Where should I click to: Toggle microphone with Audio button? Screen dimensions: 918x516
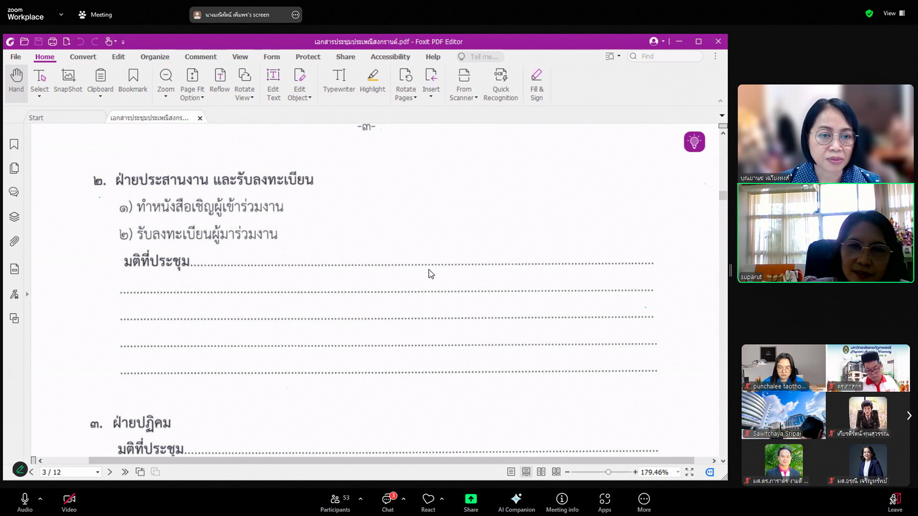pyautogui.click(x=24, y=502)
